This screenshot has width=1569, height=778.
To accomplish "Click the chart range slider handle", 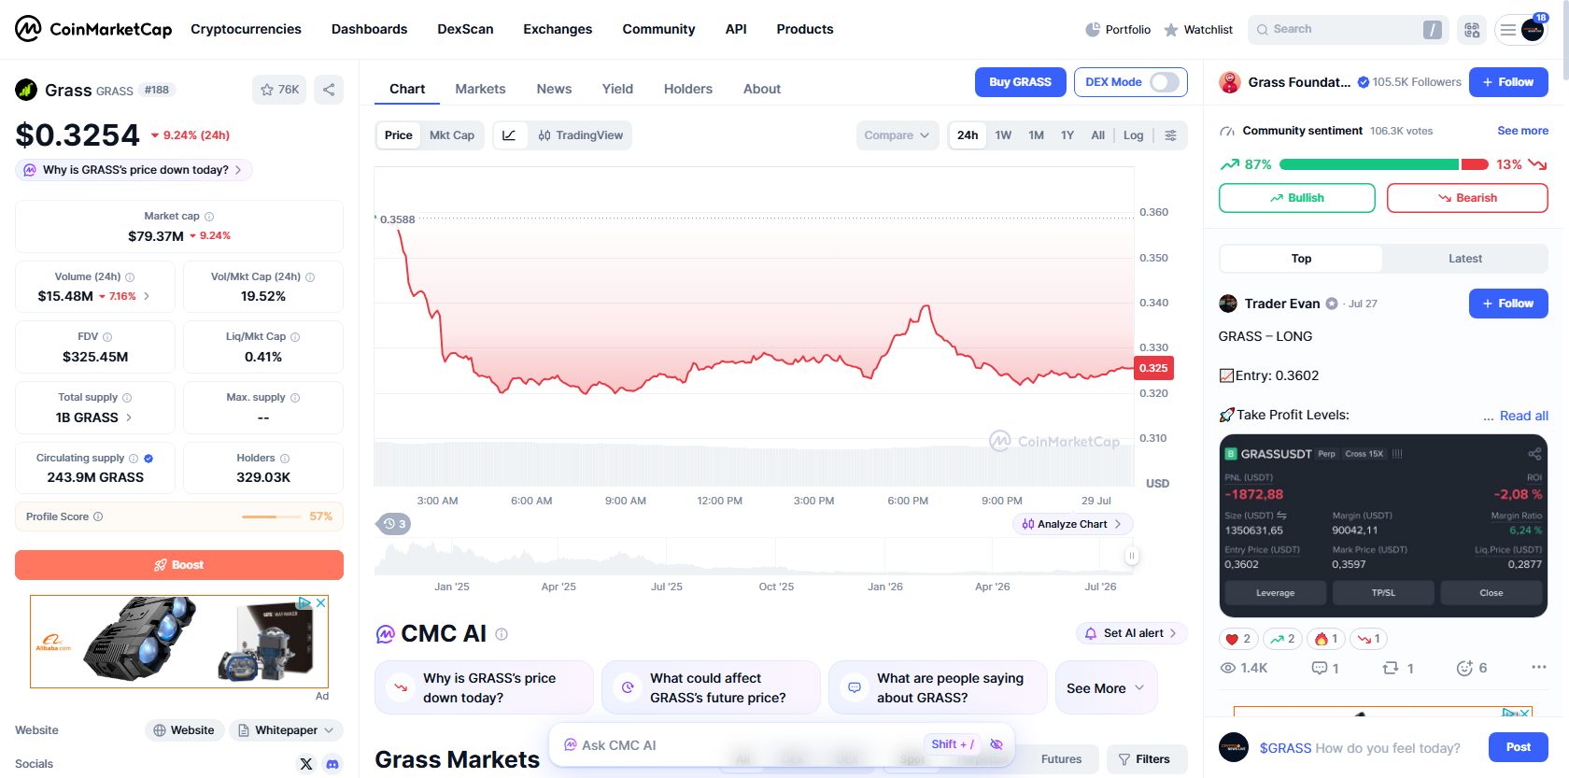I will (x=1132, y=556).
